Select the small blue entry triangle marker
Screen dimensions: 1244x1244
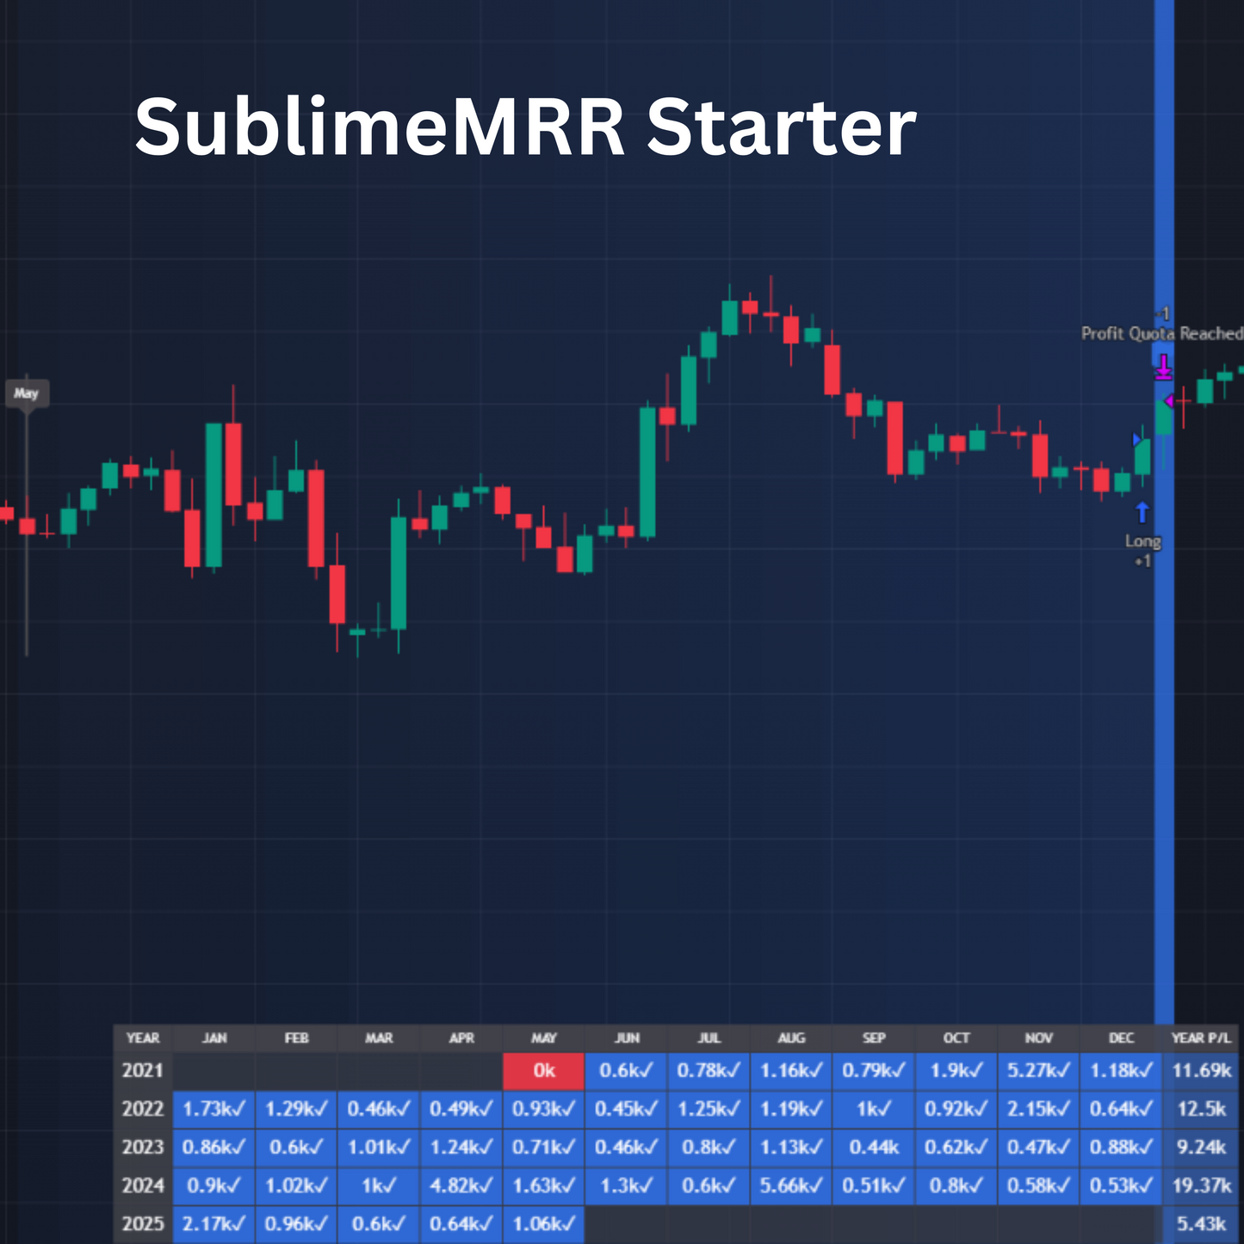pyautogui.click(x=1136, y=440)
